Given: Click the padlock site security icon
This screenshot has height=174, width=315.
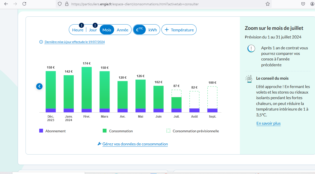Looking at the screenshot, I should pos(67,4).
